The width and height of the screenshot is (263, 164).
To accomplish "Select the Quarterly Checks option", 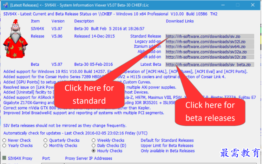I will 45,140.
